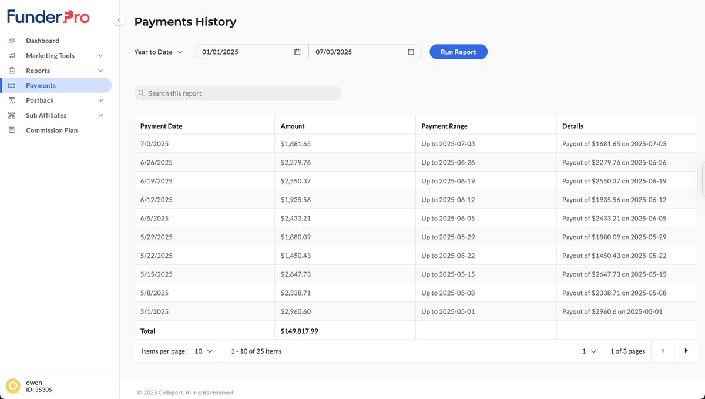Click the end date field 07/03/2025

pyautogui.click(x=365, y=52)
